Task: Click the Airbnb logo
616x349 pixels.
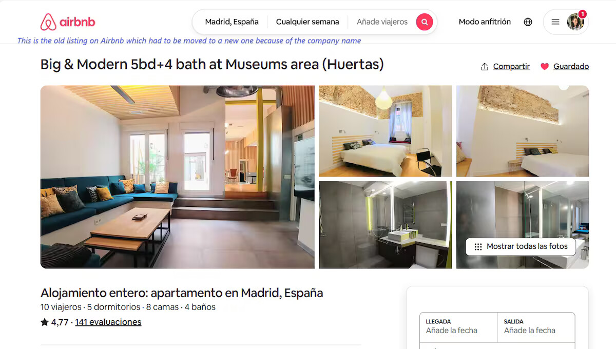Action: 68,22
